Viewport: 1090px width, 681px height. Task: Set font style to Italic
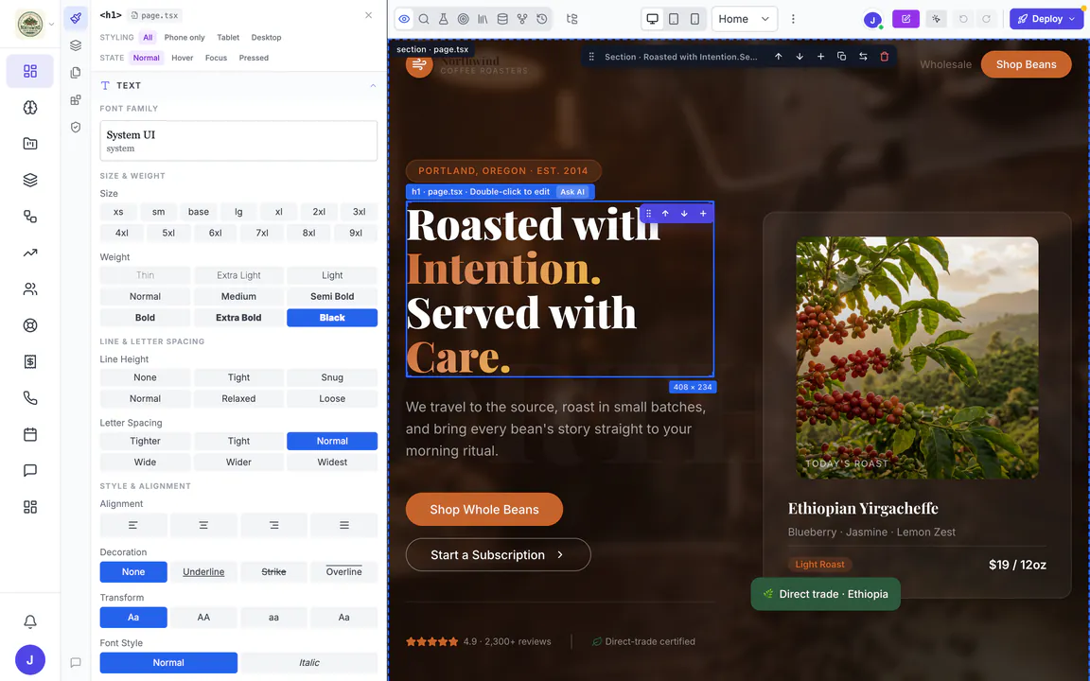(x=309, y=663)
